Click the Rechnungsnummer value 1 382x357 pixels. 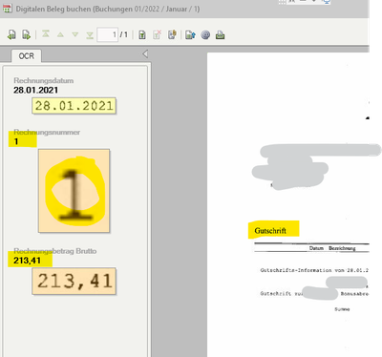tap(16, 141)
